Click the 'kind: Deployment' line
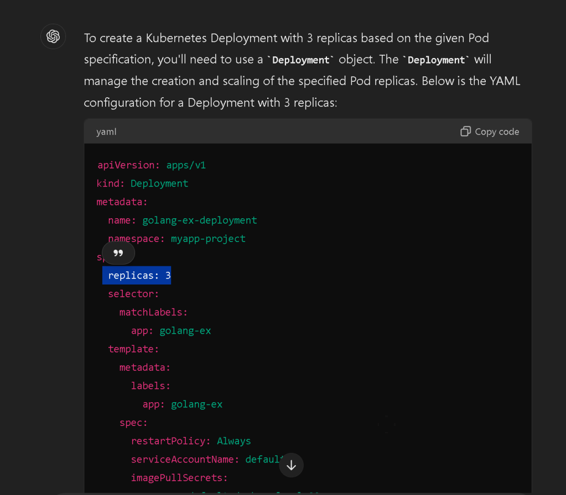Viewport: 566px width, 495px height. tap(142, 183)
